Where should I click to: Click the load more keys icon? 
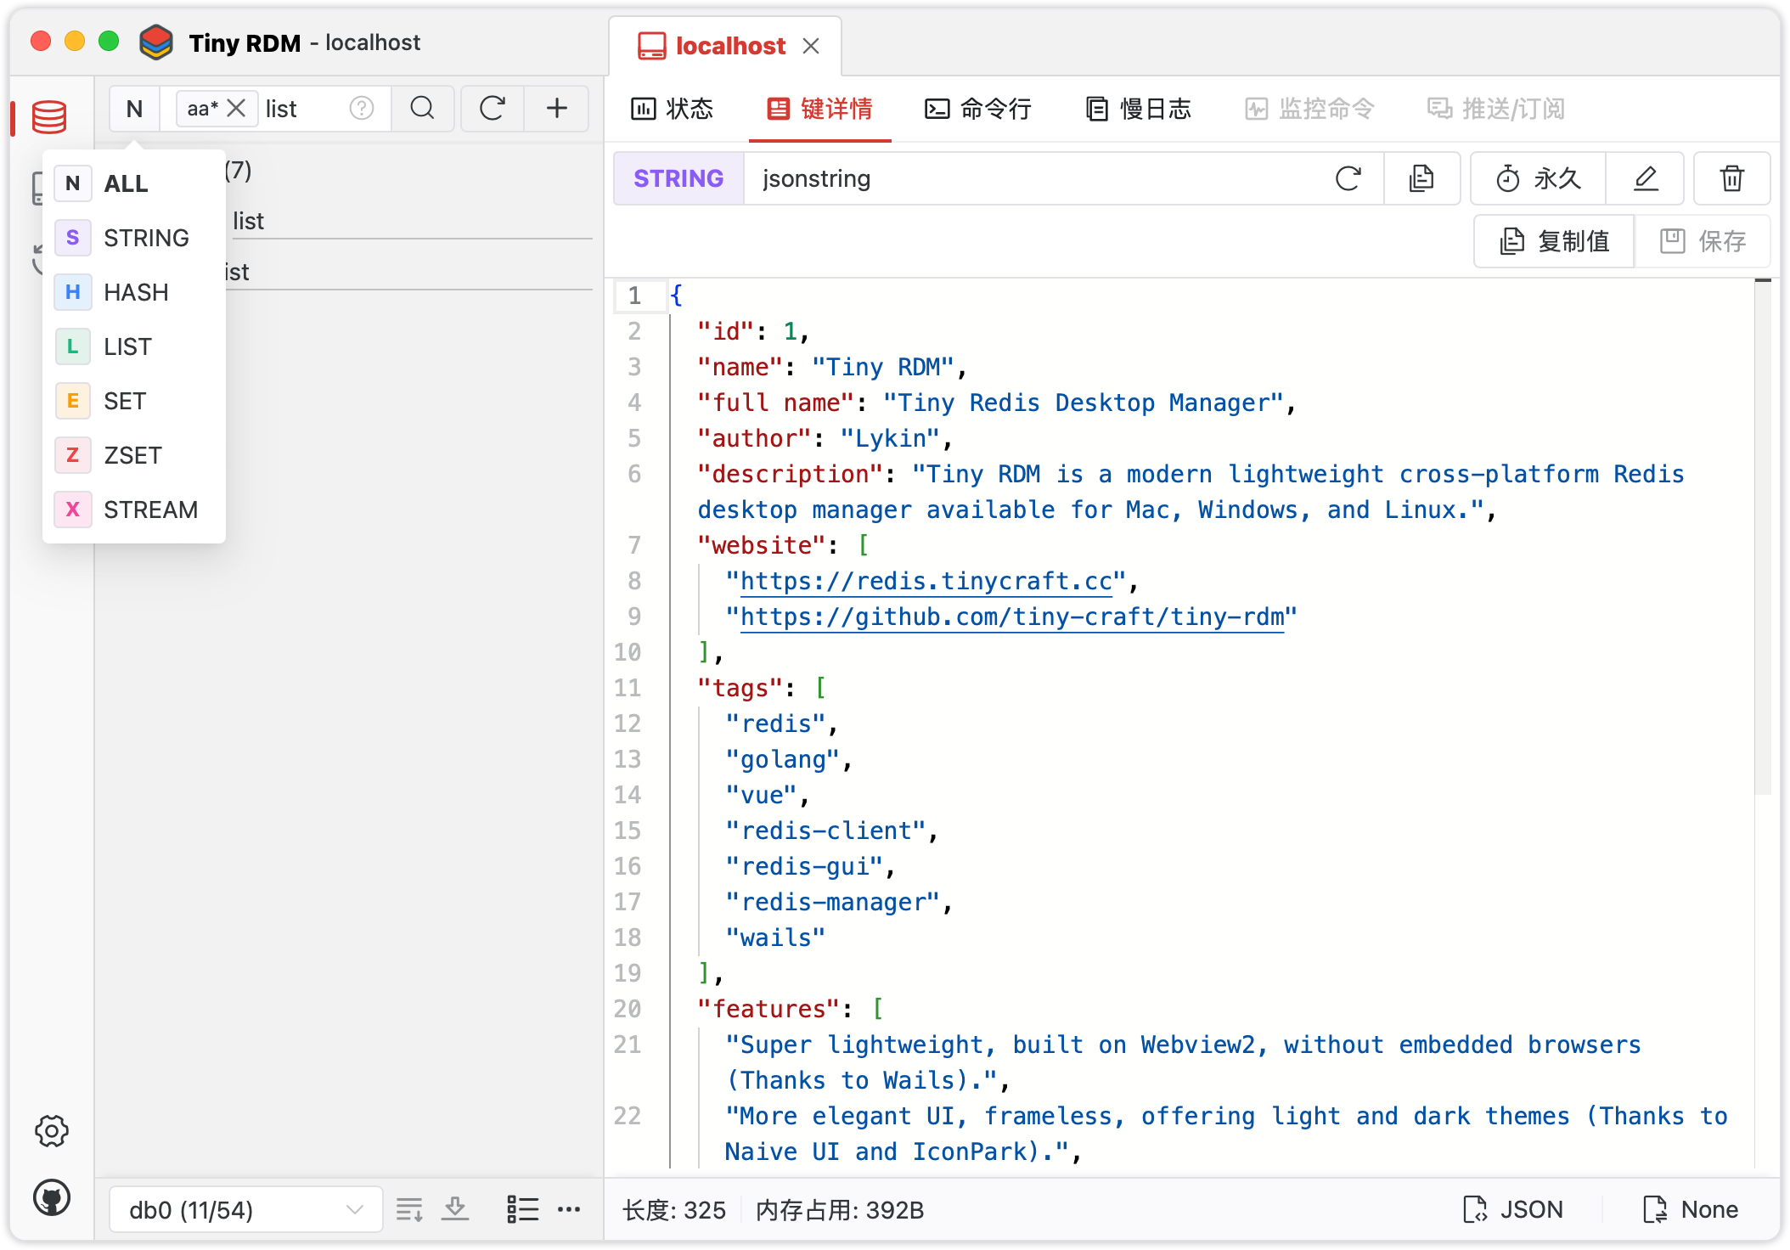409,1209
